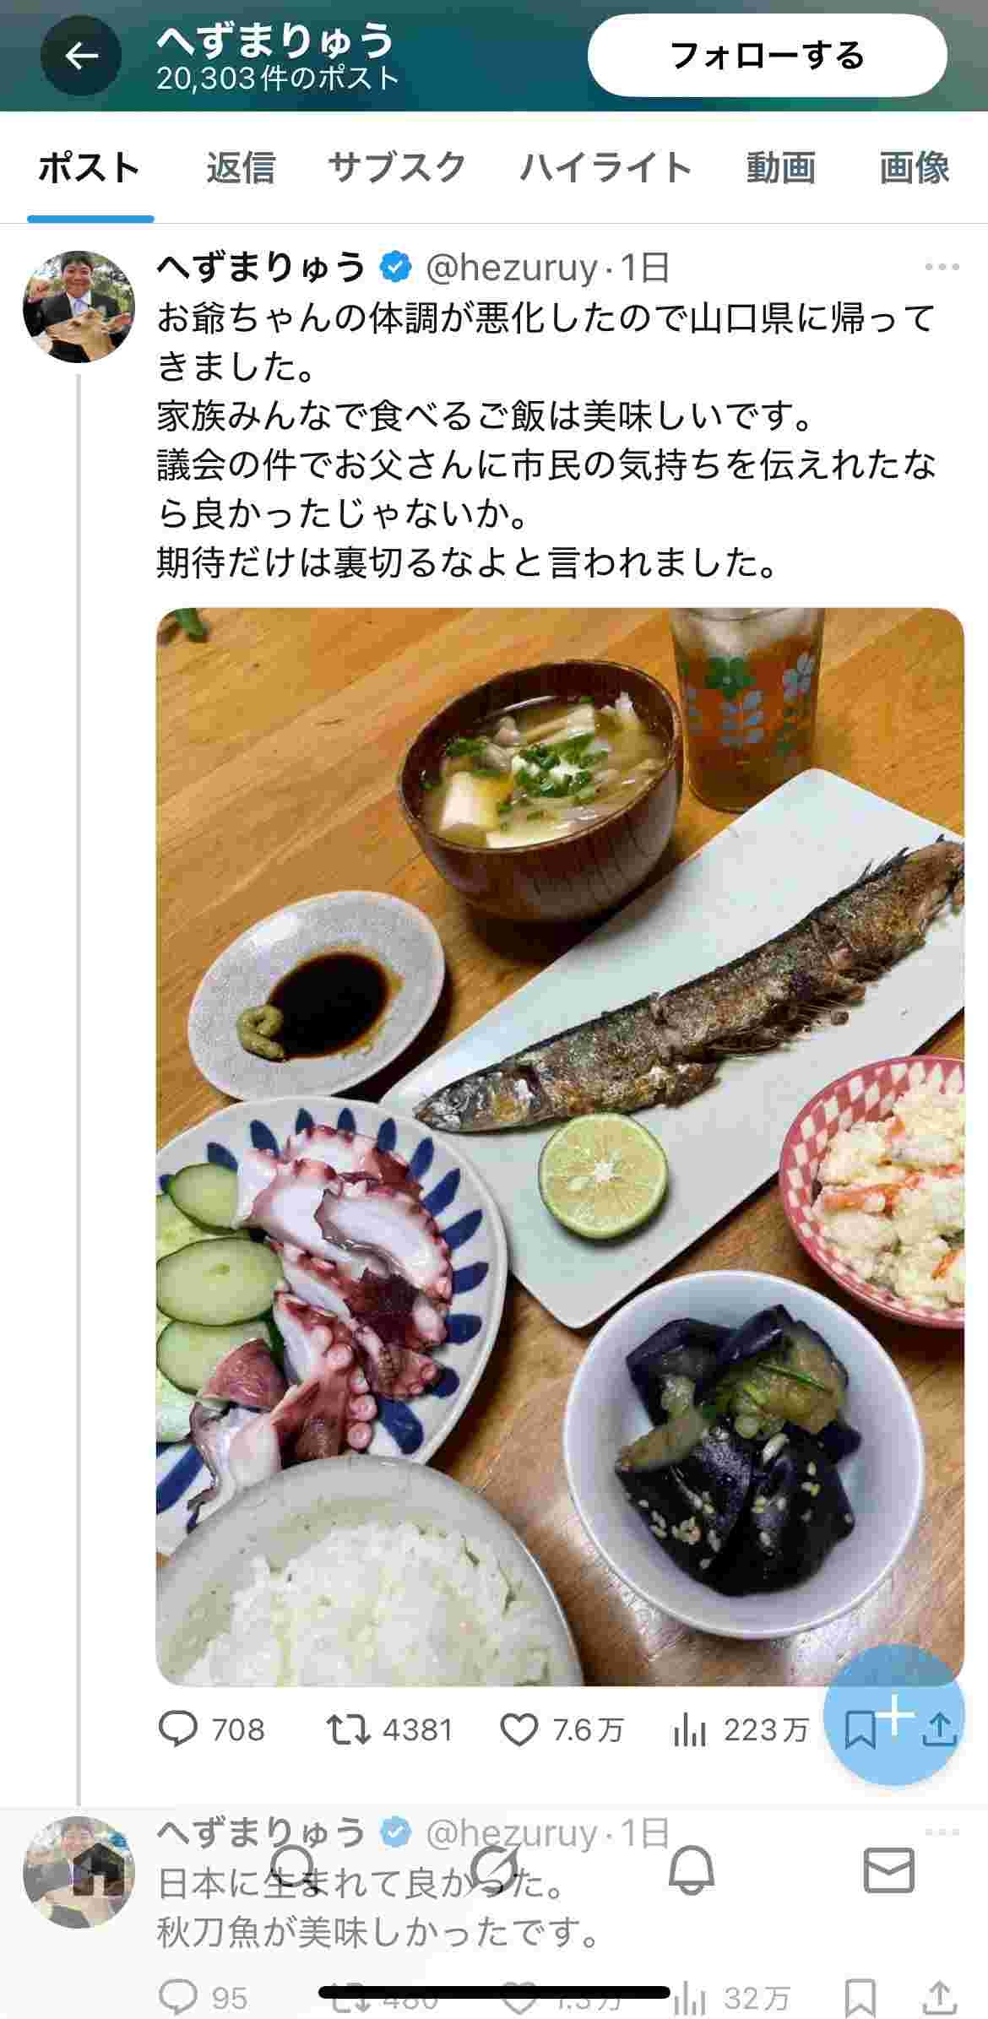
Task: Tap the floating compose post button
Action: pyautogui.click(x=894, y=1714)
